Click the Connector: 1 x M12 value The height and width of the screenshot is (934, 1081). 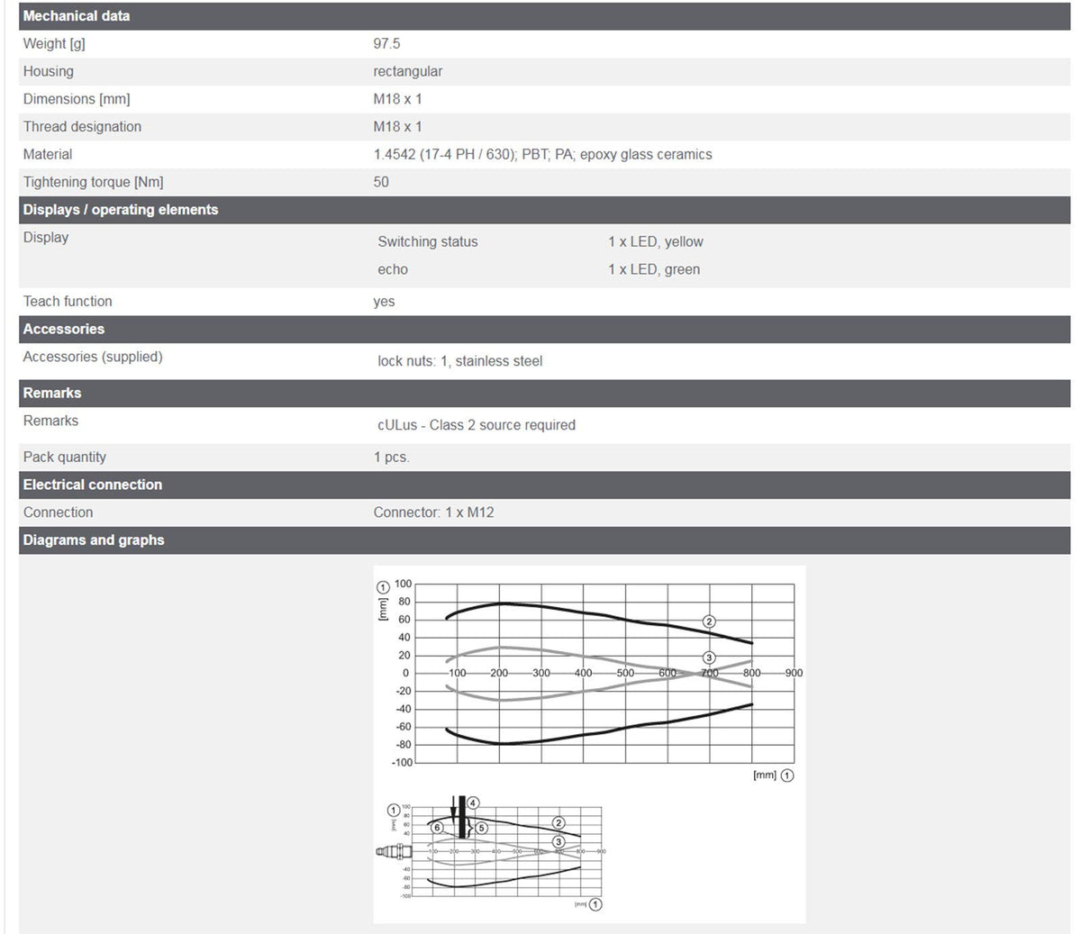click(434, 512)
